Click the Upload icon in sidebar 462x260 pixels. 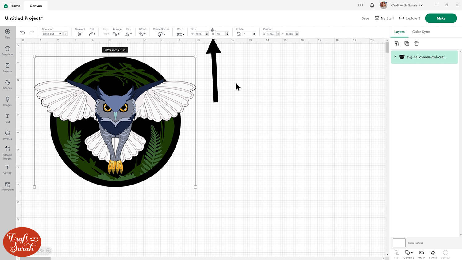pyautogui.click(x=7, y=169)
